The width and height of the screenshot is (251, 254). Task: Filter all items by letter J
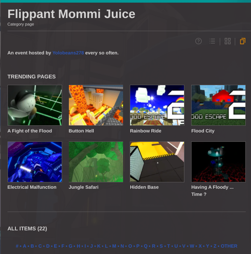[91, 246]
